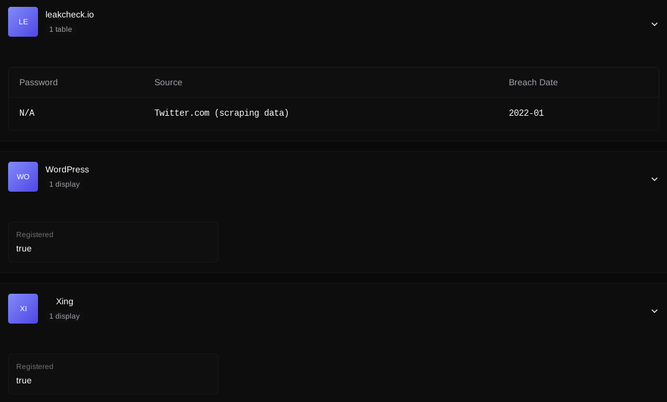This screenshot has height=402, width=667.
Task: Select the Xing section title
Action: click(65, 301)
